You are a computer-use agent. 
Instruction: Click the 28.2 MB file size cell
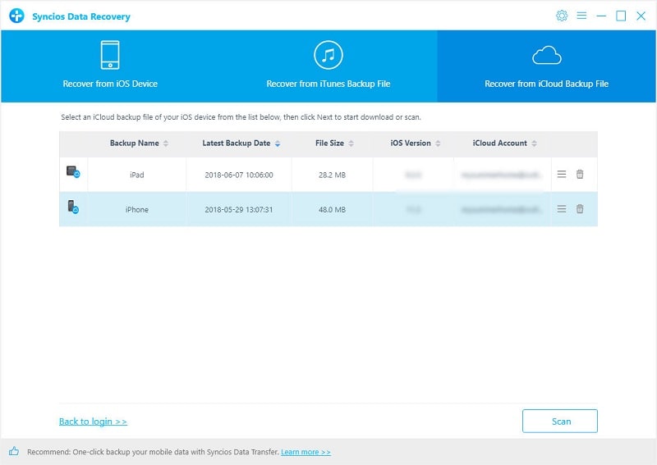point(332,175)
